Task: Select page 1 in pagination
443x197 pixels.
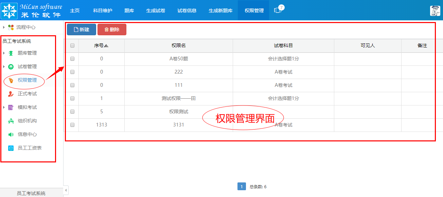Action: point(242,186)
